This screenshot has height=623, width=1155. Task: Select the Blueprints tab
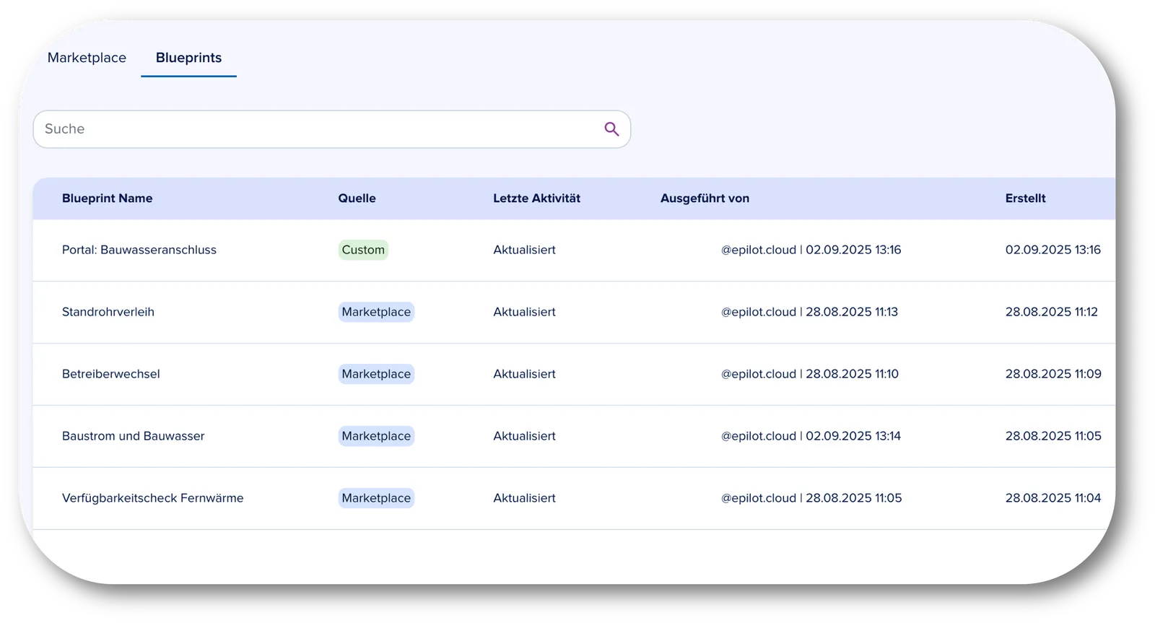point(188,58)
